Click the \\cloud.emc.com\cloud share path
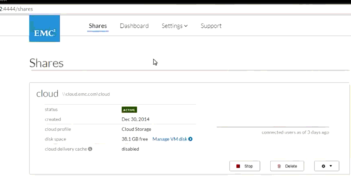The image size is (351, 182). click(86, 94)
